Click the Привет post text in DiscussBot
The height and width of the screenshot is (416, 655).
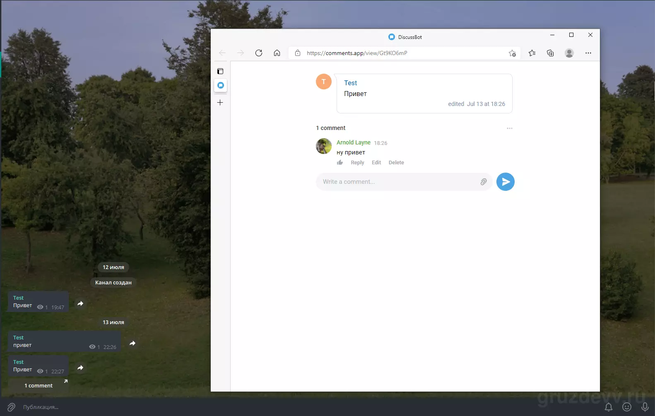coord(355,94)
